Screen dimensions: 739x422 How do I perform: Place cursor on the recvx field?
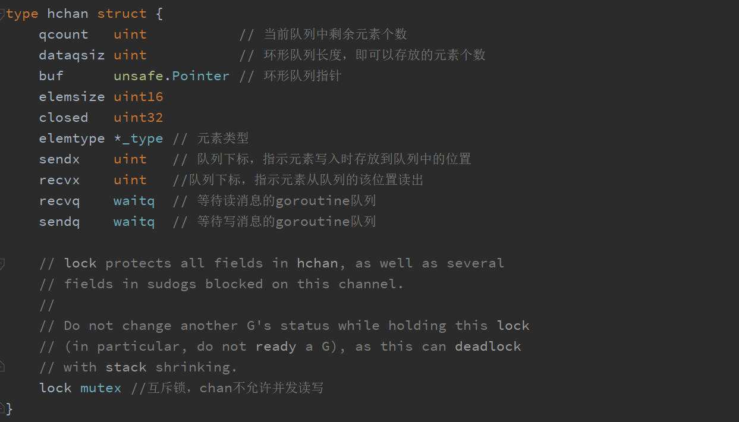59,180
